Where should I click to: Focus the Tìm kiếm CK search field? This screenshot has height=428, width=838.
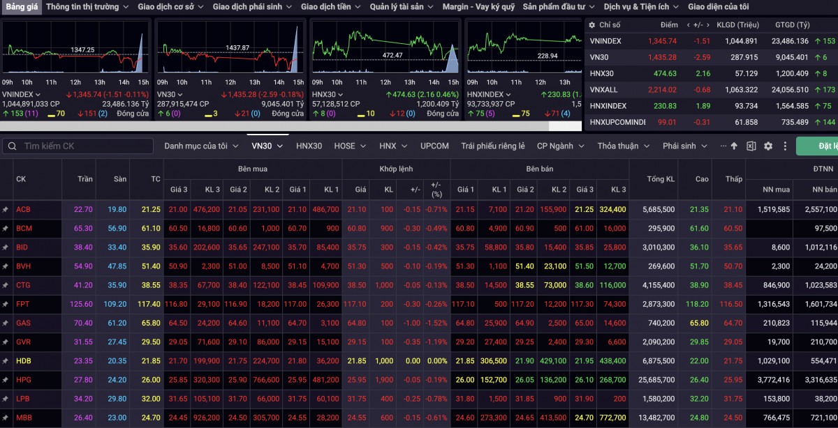[x=84, y=146]
